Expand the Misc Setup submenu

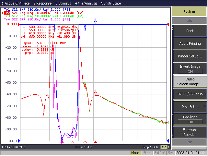190,107
